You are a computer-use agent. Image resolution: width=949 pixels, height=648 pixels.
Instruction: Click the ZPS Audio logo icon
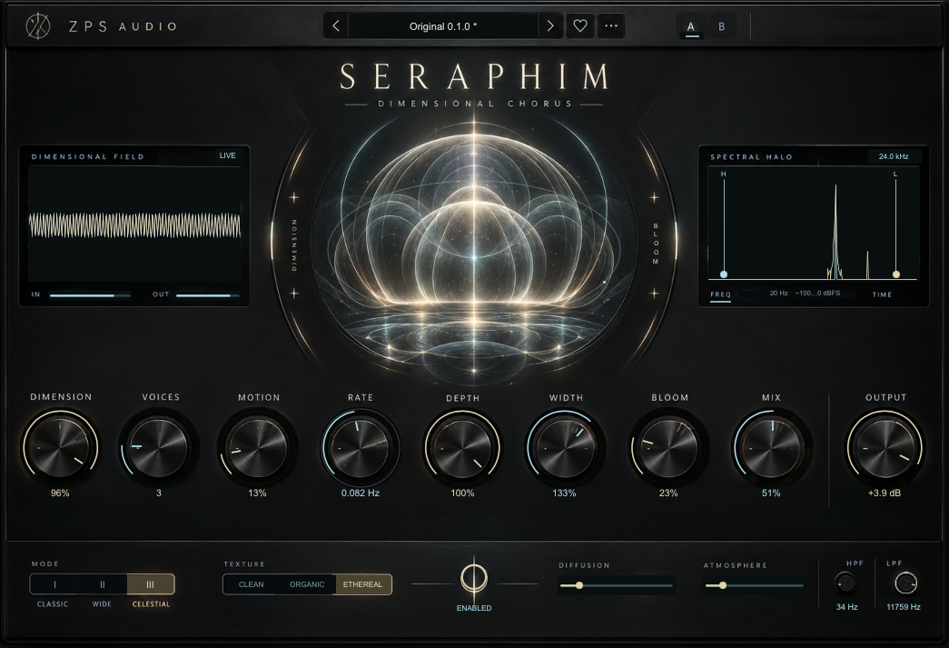tap(38, 26)
